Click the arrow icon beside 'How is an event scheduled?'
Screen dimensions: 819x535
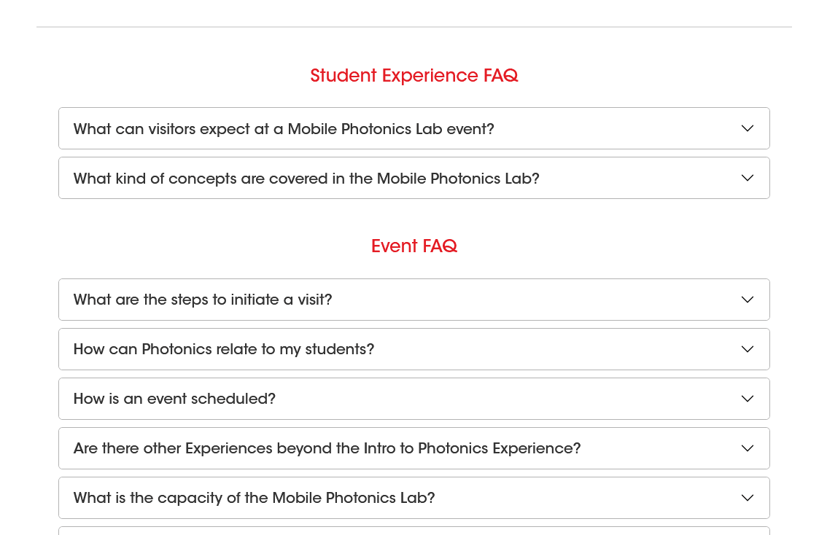click(748, 399)
